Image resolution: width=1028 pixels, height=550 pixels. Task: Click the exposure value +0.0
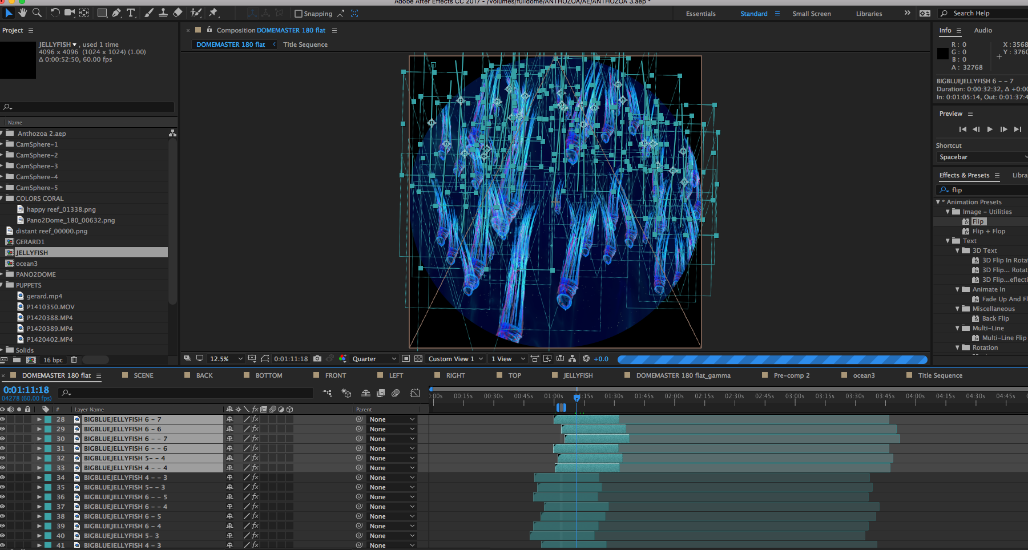point(601,359)
